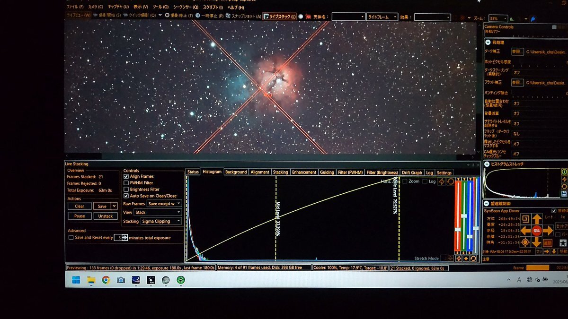The image size is (568, 319).
Task: Click the telescope right arrow button
Action: tap(548, 231)
